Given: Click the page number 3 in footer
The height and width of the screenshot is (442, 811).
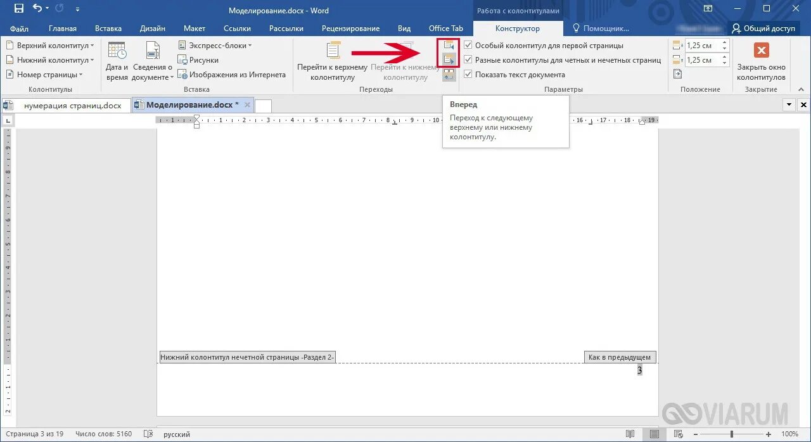Looking at the screenshot, I should [x=639, y=370].
